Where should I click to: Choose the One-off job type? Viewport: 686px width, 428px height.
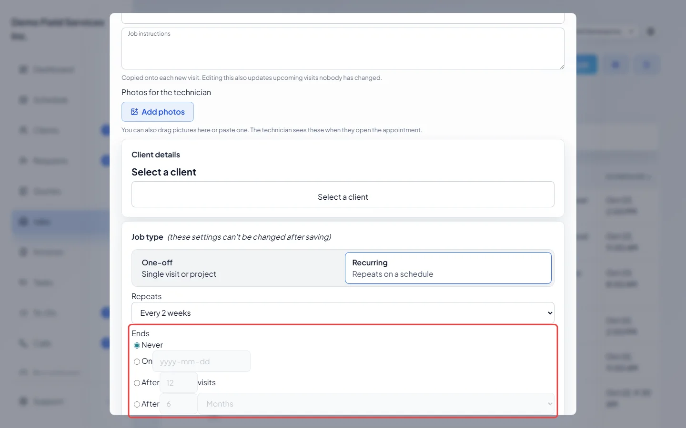[238, 268]
